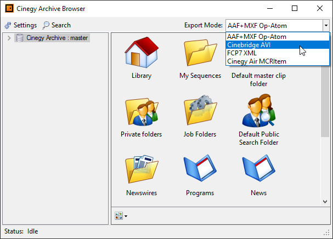Viewport: 333px width, 239px height.
Task: Click the My Sequences label
Action: (200, 76)
